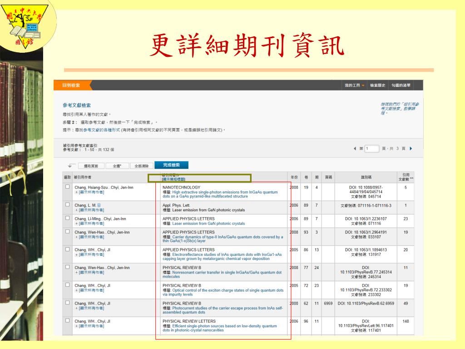
Task: Tick the checkbox for PHYSICAL REVIEW LETTERS row
Action: pyautogui.click(x=68, y=321)
